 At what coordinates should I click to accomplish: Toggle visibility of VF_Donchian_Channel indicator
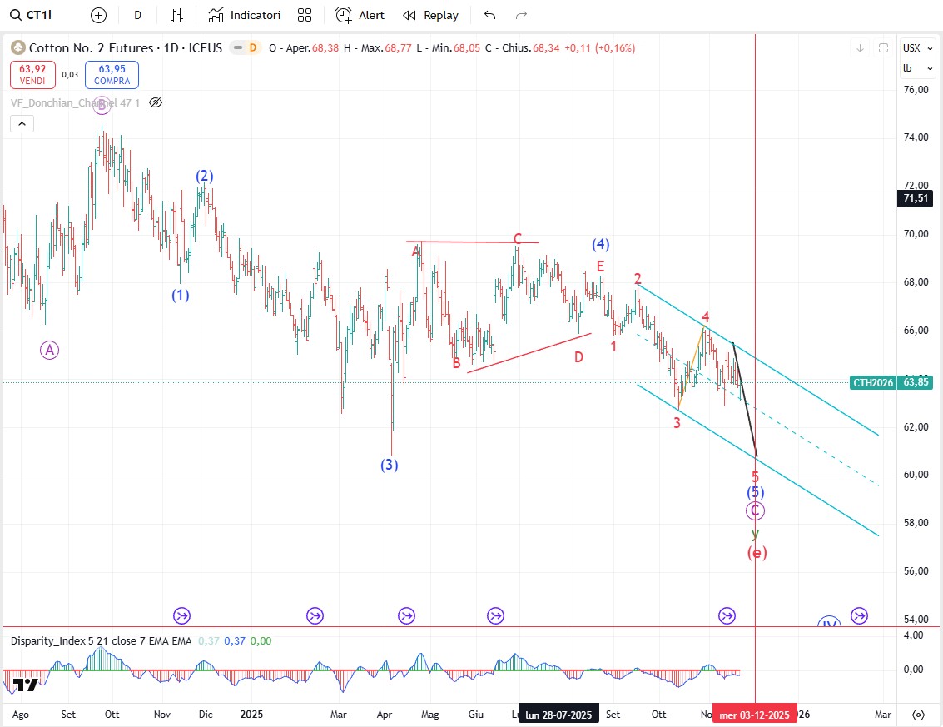pos(155,103)
